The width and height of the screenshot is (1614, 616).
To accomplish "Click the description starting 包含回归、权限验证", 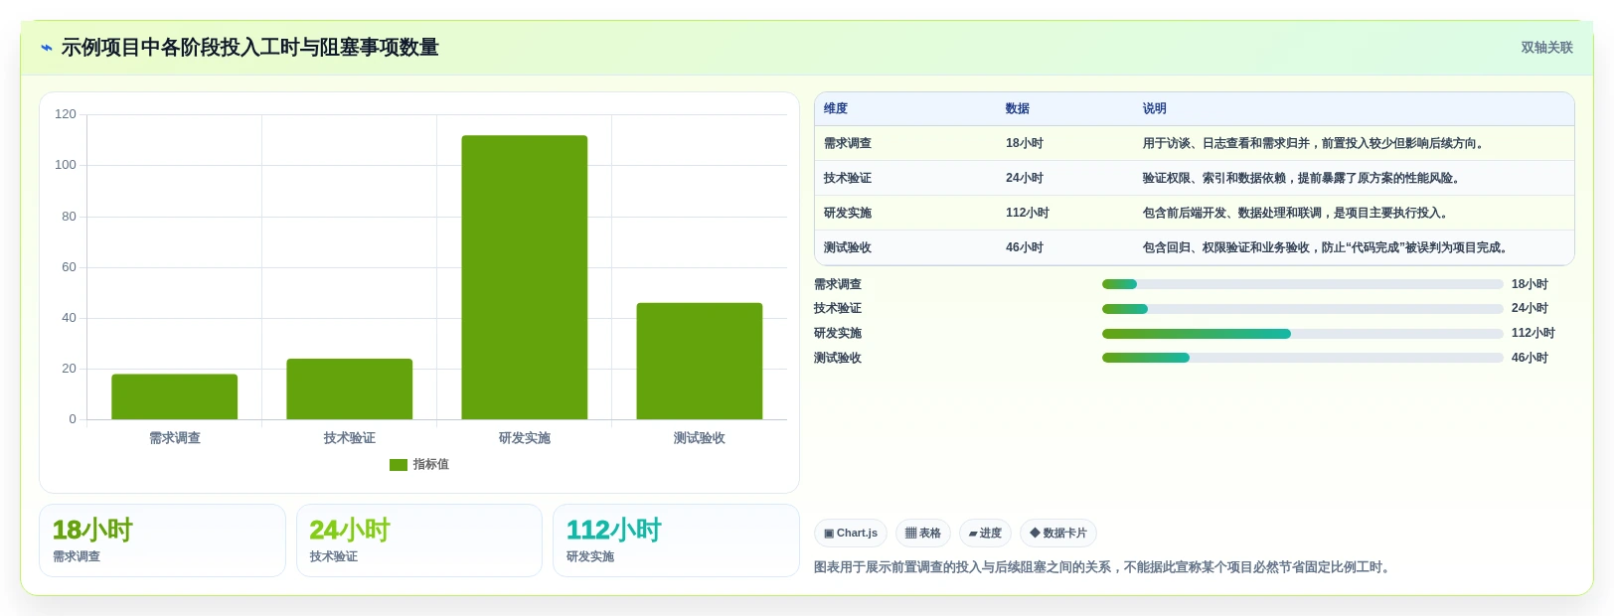I will click(1327, 247).
